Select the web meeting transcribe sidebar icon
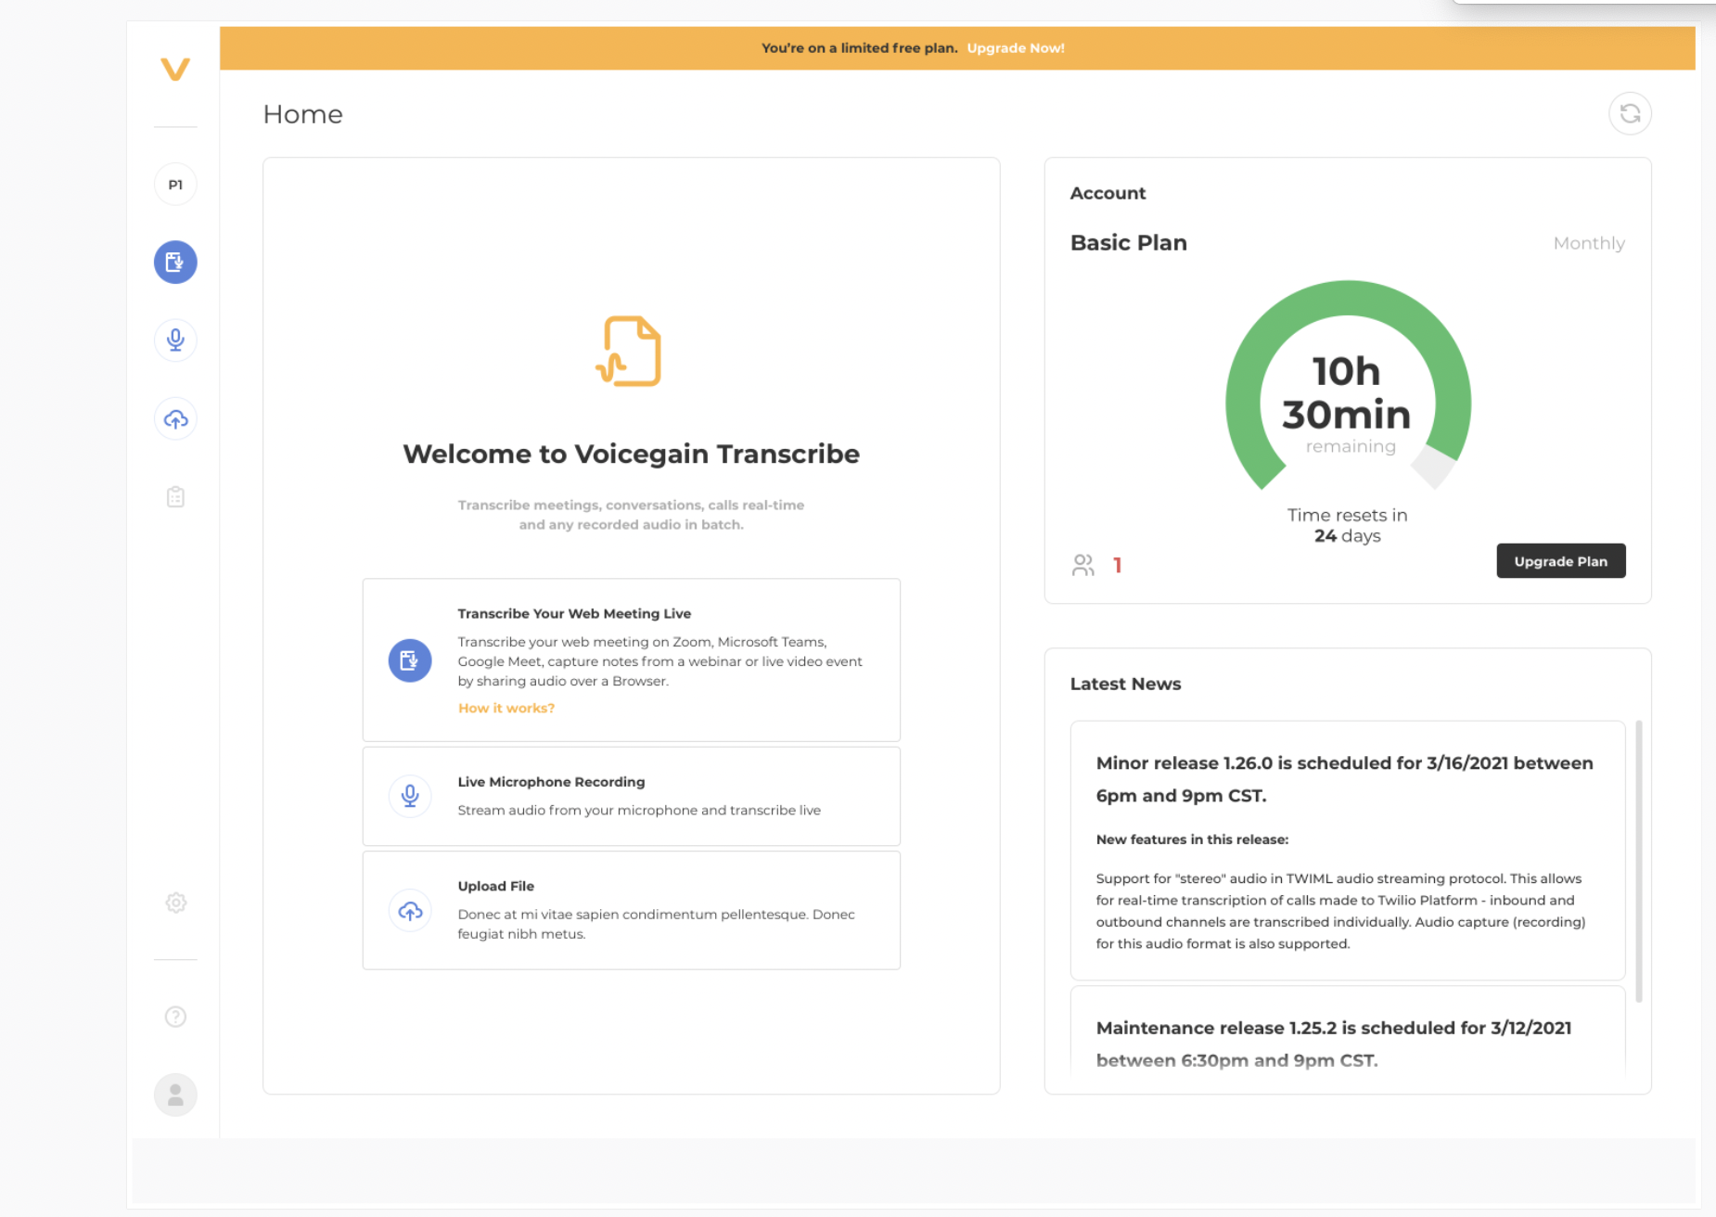1716x1217 pixels. (x=175, y=263)
